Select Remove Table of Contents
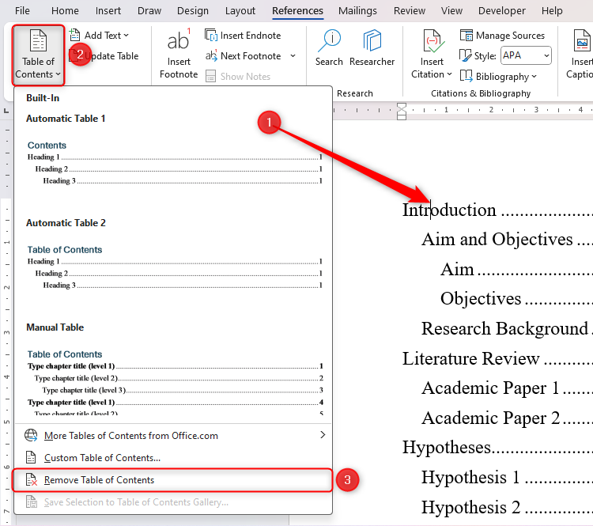Image resolution: width=593 pixels, height=526 pixels. [x=172, y=480]
